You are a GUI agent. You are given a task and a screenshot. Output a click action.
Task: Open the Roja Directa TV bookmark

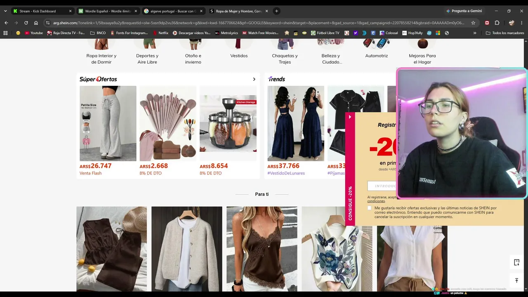click(x=66, y=33)
